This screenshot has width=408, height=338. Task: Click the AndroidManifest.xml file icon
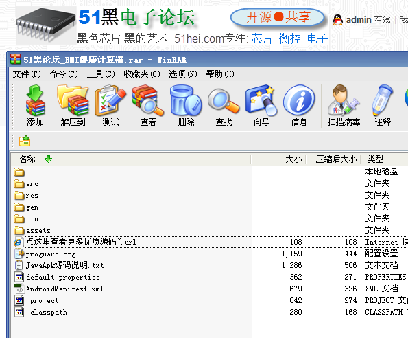click(19, 289)
